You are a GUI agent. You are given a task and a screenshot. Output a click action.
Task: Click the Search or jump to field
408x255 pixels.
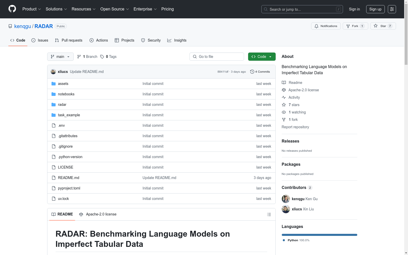pos(302,9)
